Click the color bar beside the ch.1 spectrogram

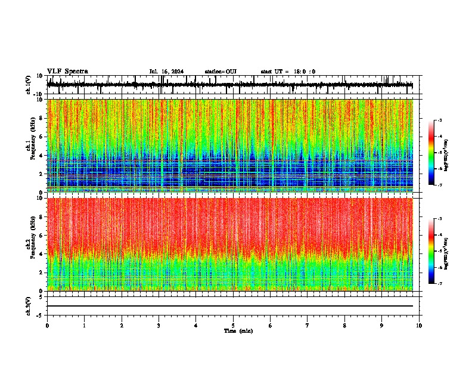coord(431,153)
